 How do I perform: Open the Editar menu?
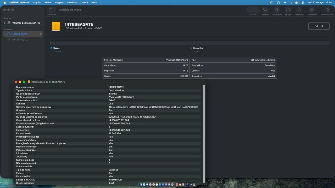coord(48,3)
